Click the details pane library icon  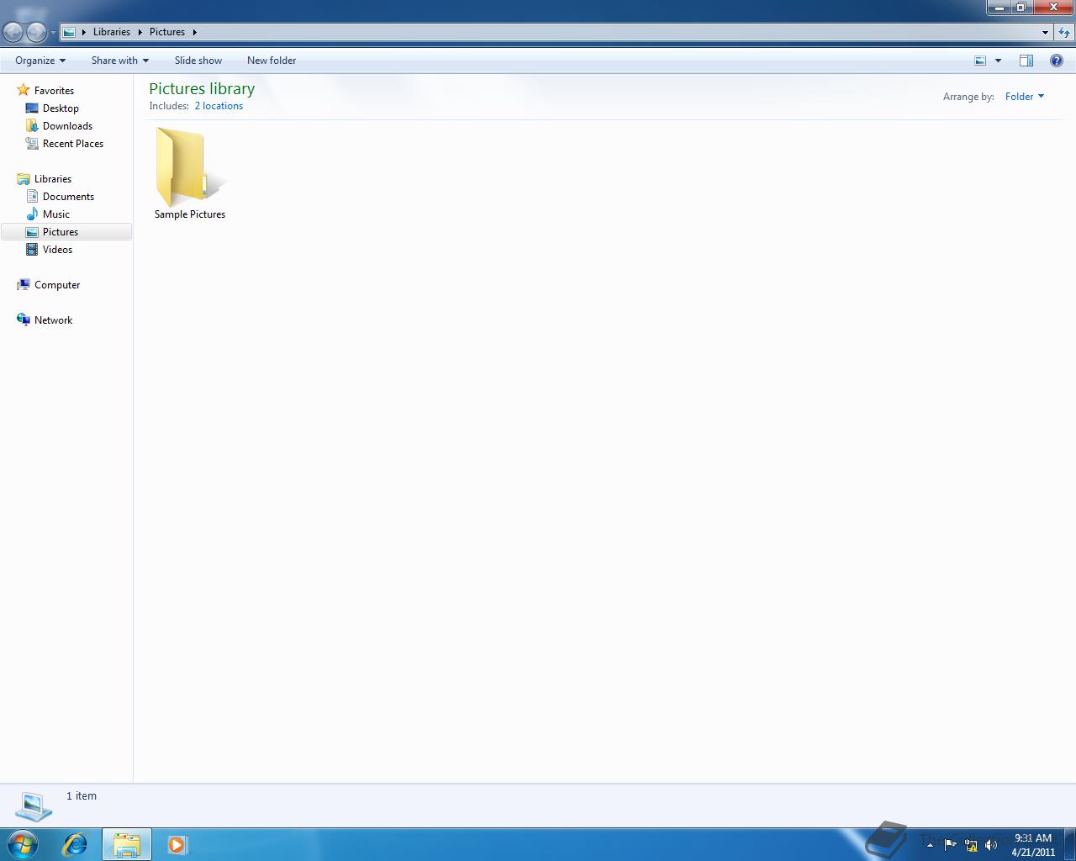34,806
